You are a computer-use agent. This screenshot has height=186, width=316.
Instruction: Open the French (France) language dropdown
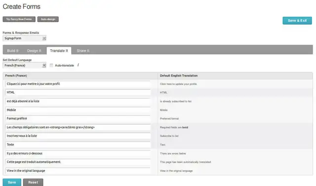pyautogui.click(x=24, y=66)
